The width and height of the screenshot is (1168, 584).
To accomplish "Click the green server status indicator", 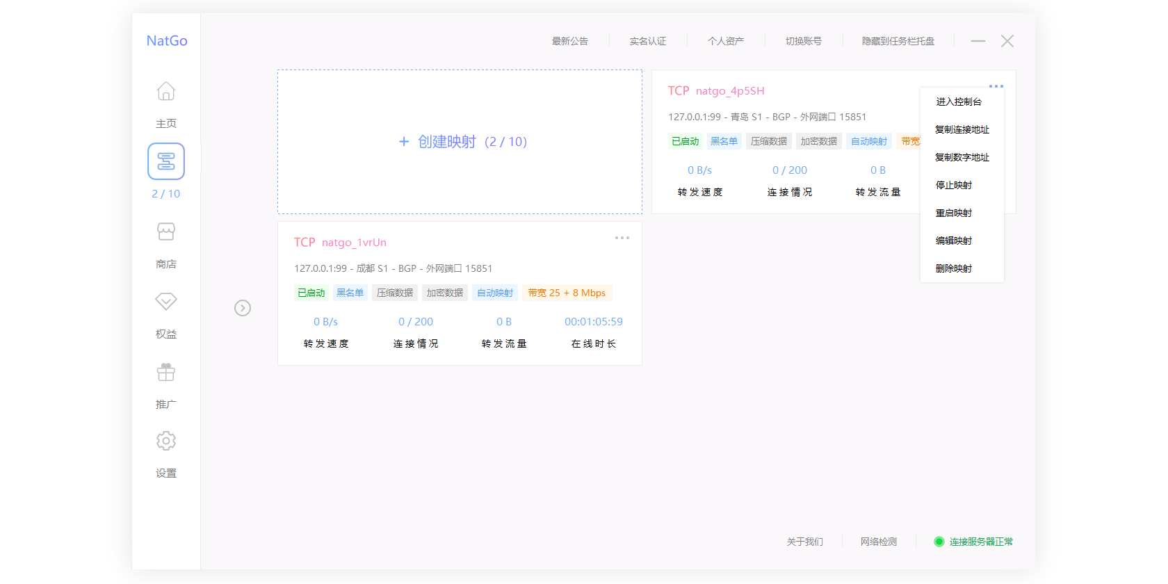I will tap(939, 542).
